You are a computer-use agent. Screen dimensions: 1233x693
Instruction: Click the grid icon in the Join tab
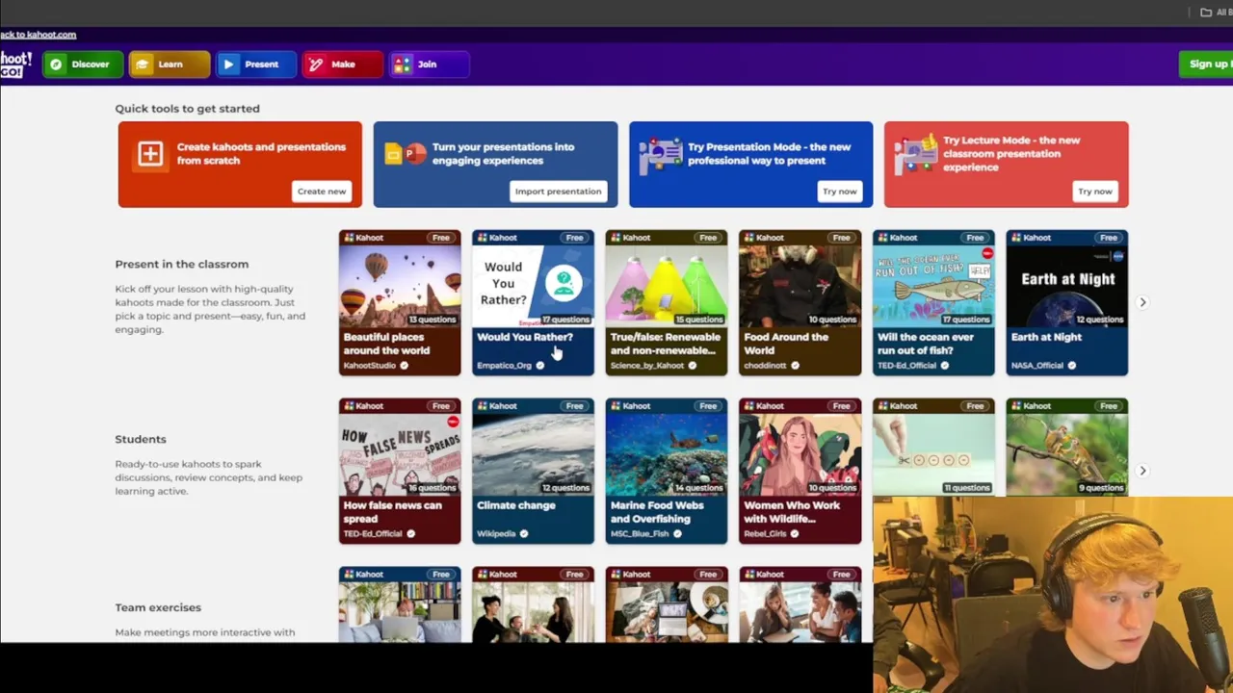[402, 64]
